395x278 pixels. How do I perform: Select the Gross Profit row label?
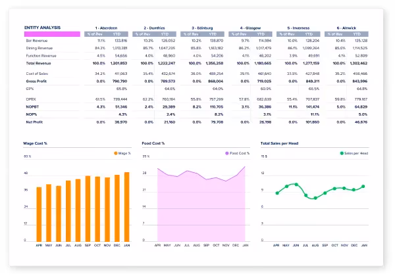36,81
